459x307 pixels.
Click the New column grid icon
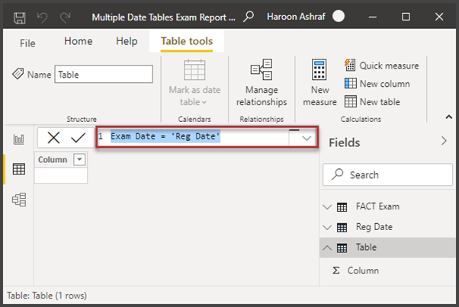click(x=350, y=83)
